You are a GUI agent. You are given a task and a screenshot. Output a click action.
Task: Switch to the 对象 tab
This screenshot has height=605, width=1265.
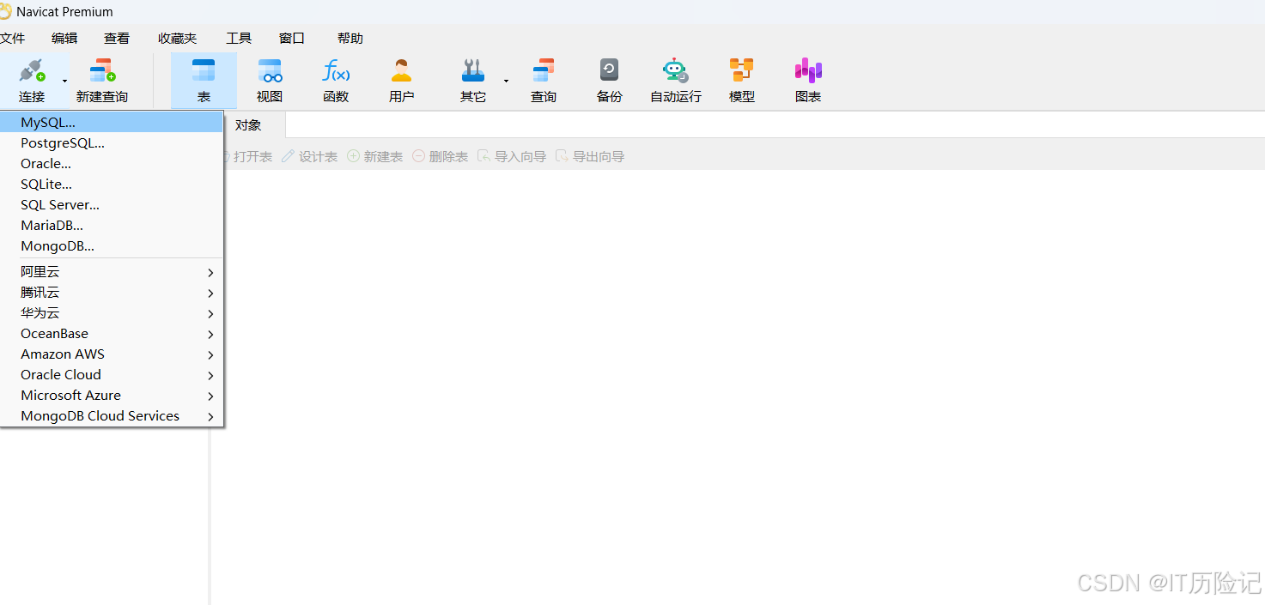[248, 125]
